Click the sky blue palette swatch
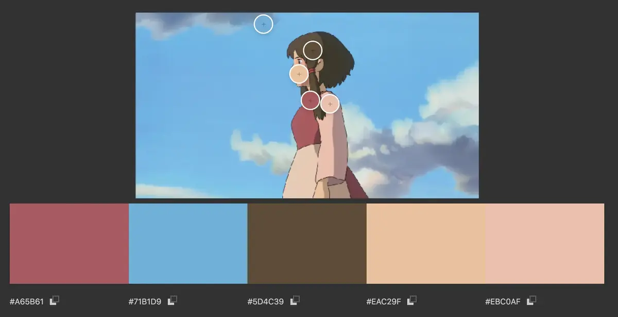Viewport: 618px width, 317px height. tap(188, 243)
